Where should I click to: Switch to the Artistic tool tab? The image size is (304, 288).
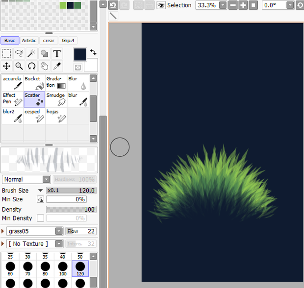coord(29,41)
